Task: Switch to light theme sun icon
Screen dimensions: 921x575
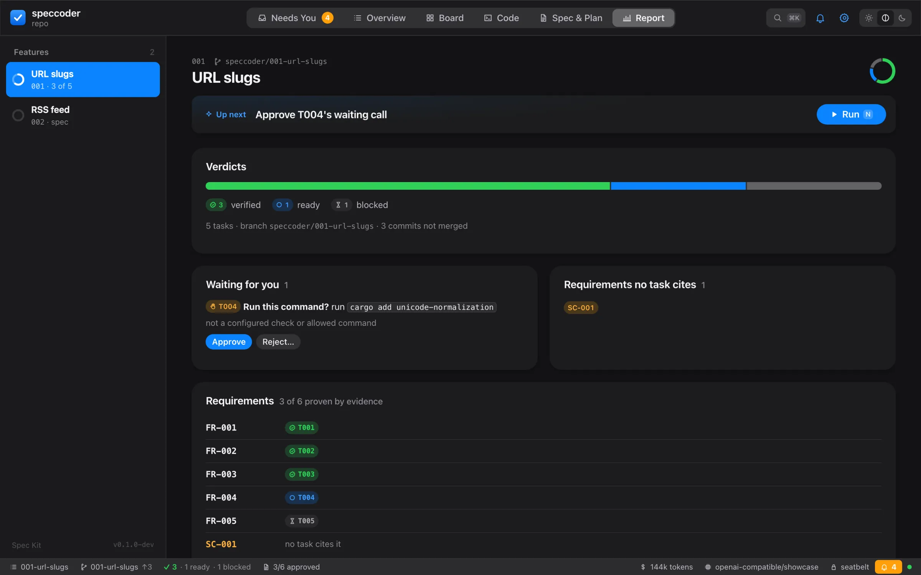Action: pyautogui.click(x=869, y=18)
